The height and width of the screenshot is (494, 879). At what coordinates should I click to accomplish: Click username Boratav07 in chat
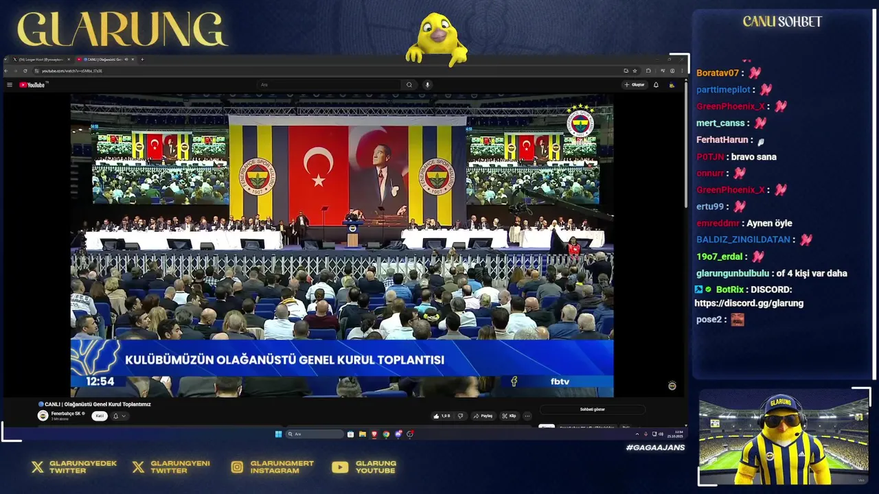tap(718, 73)
